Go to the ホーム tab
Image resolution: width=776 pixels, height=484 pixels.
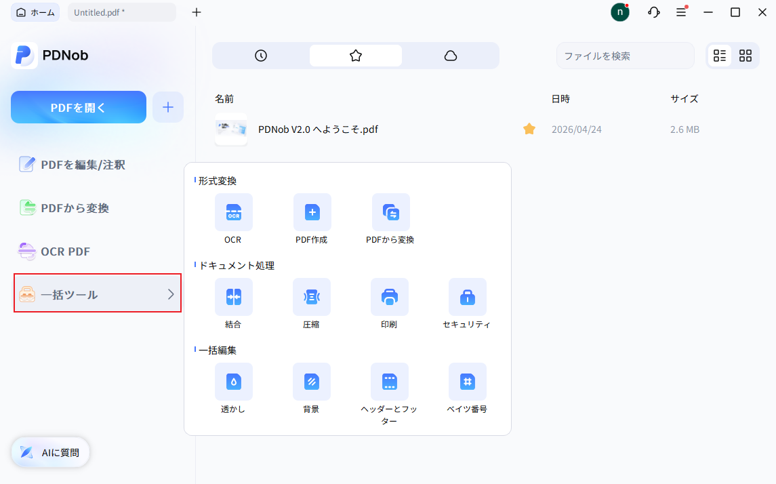35,12
